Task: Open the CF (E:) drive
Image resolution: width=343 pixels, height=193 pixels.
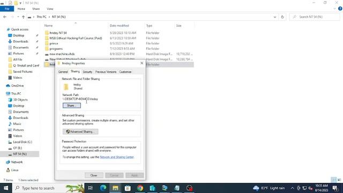Action: 18,148
